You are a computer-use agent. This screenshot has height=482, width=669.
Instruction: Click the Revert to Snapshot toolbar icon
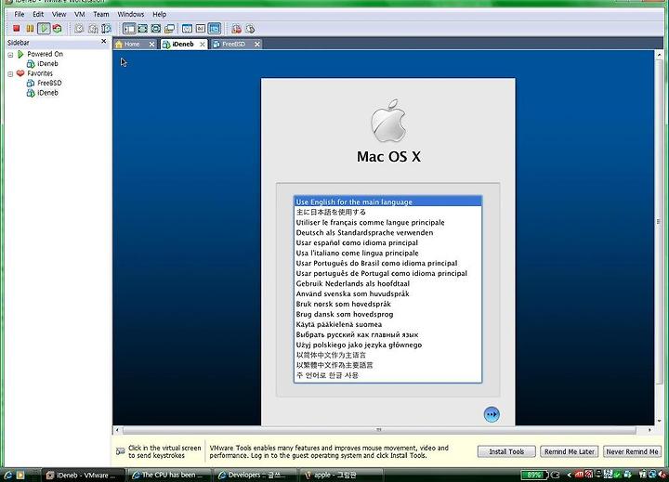click(93, 29)
